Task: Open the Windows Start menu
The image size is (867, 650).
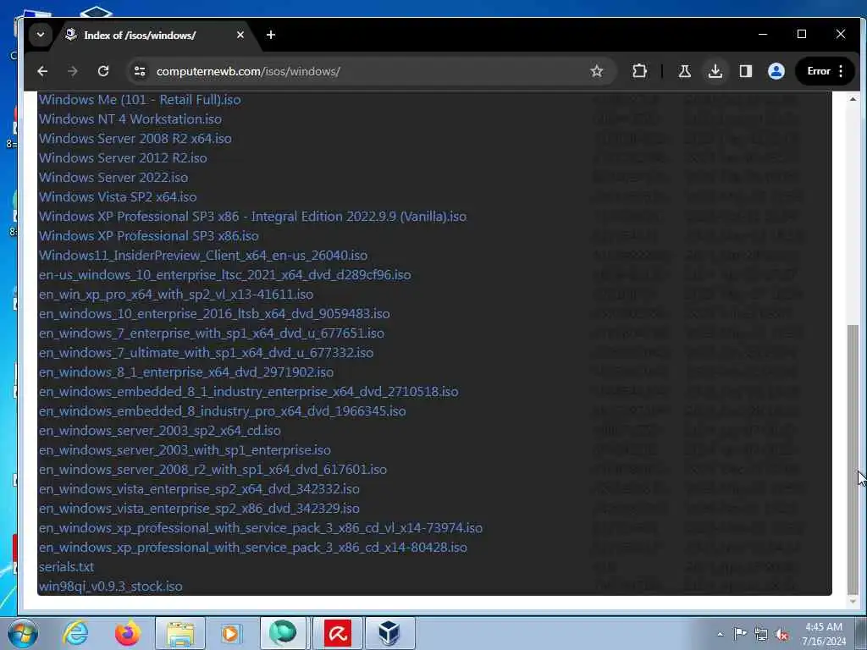Action: click(x=22, y=633)
